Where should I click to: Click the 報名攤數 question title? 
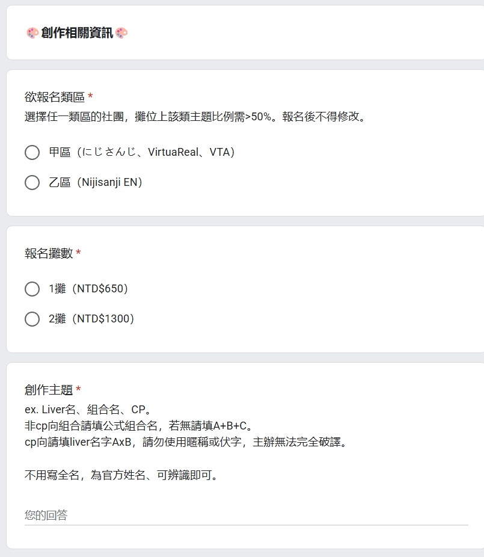click(x=49, y=253)
